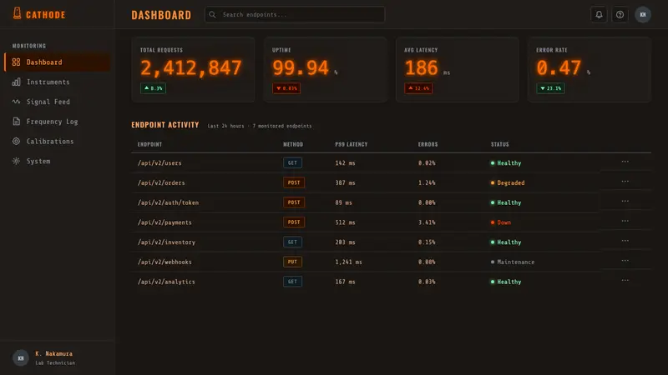The image size is (668, 375).
Task: Click K. Nakamura avatar in sidebar footer
Action: coord(20,358)
